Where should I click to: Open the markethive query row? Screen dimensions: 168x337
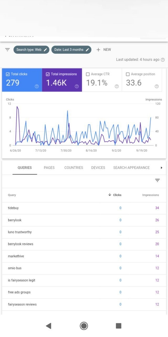pos(84,256)
